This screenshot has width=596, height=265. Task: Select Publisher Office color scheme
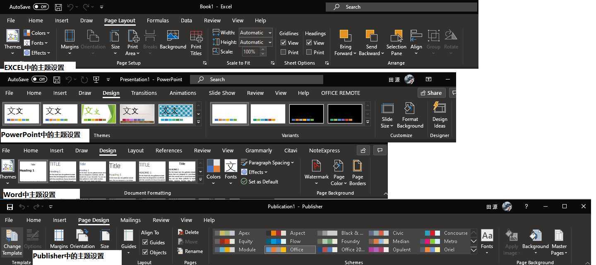point(290,250)
